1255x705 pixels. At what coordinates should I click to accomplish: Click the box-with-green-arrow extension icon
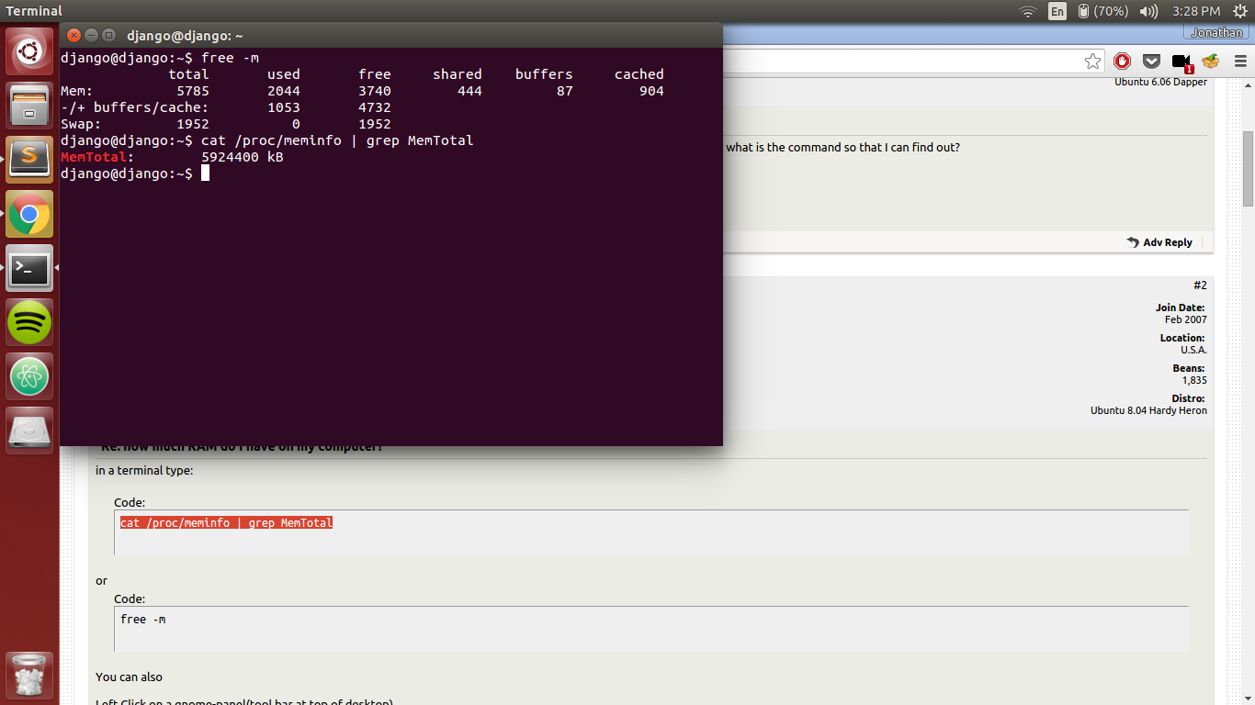[x=1211, y=62]
